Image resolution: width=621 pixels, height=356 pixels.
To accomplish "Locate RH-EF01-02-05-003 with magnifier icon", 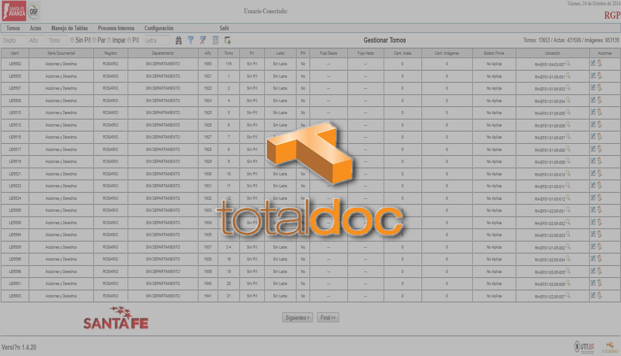I will [x=568, y=234].
